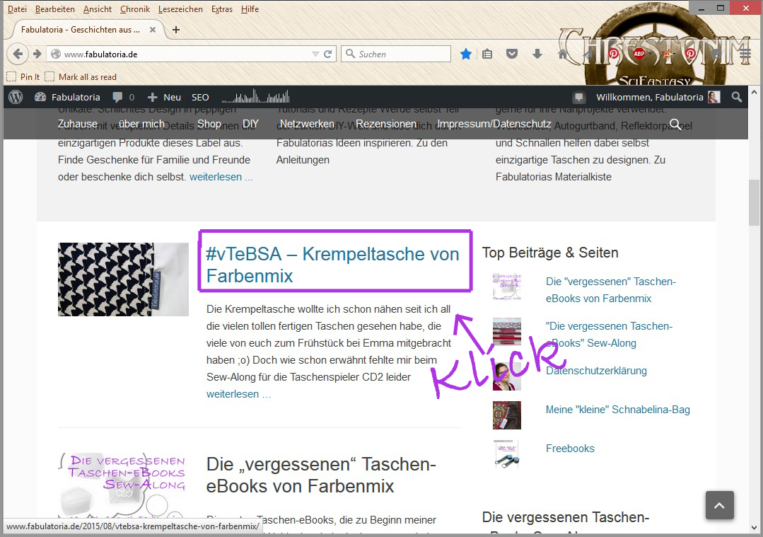Screen dimensions: 763x537
Task: Open the downloads arrow icon in toolbar
Action: click(537, 54)
